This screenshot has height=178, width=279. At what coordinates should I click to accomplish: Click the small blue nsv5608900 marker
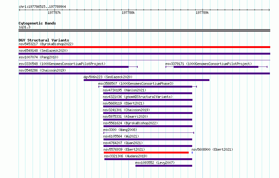pyautogui.click(x=192, y=153)
